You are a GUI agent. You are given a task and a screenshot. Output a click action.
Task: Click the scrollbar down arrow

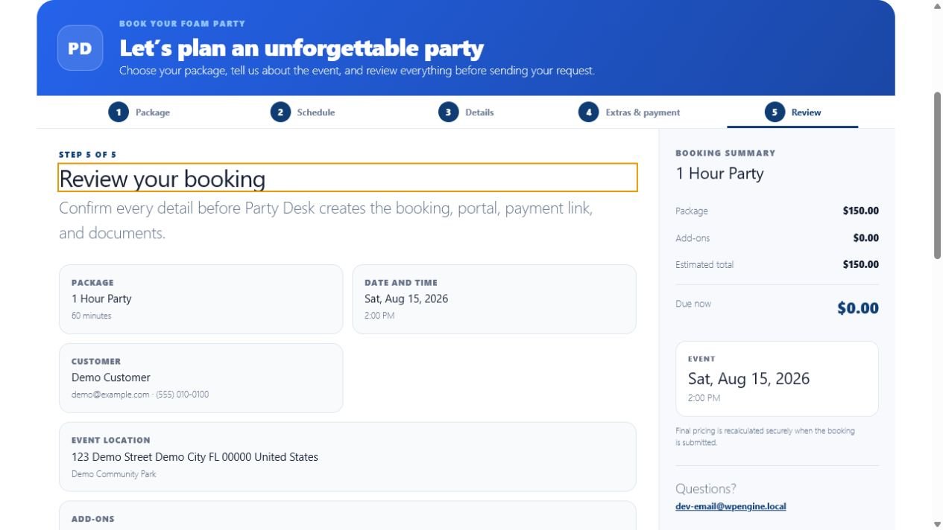click(937, 524)
